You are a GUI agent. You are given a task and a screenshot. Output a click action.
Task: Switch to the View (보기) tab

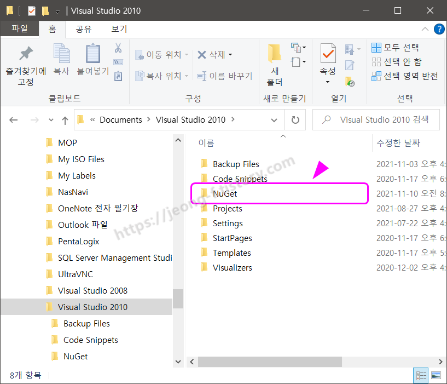click(x=119, y=29)
